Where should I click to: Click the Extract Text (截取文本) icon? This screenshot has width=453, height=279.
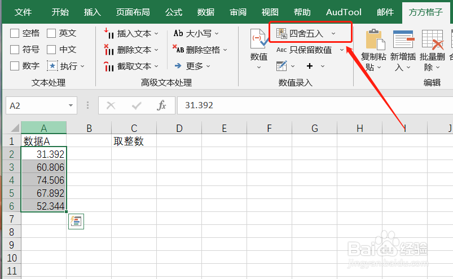pos(109,67)
